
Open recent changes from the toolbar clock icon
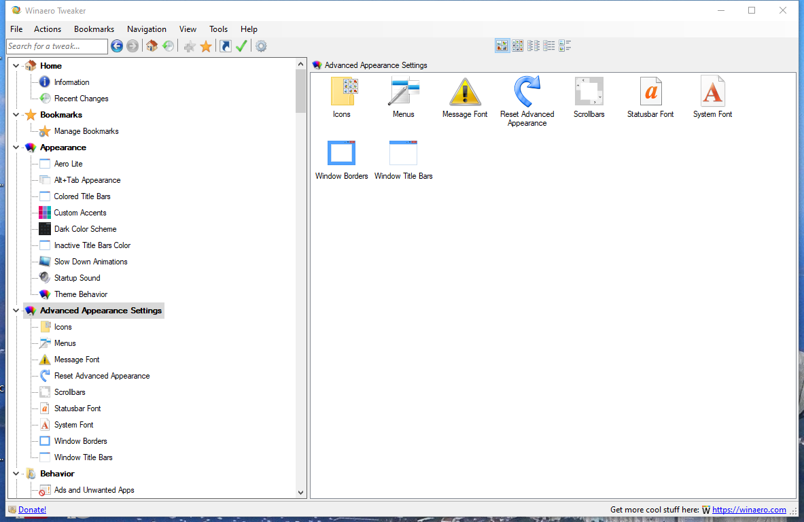(168, 46)
